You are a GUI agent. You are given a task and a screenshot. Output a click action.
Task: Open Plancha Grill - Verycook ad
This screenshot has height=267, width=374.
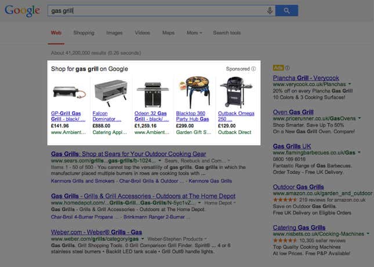306,78
